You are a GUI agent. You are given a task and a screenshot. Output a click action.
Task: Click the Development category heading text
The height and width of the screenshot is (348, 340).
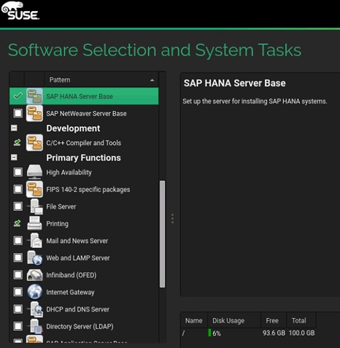click(x=73, y=128)
